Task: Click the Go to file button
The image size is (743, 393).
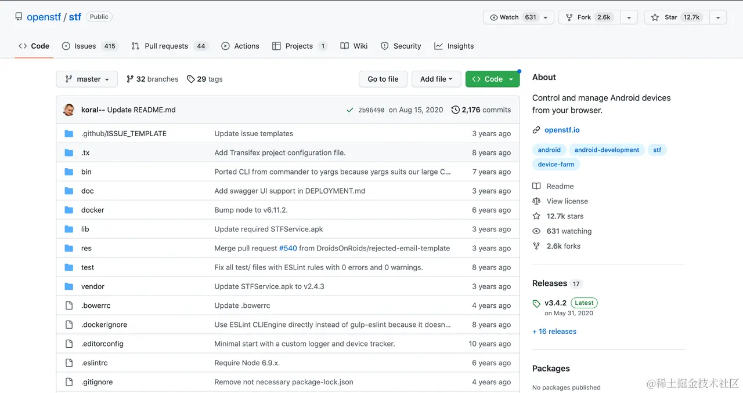Action: click(383, 79)
